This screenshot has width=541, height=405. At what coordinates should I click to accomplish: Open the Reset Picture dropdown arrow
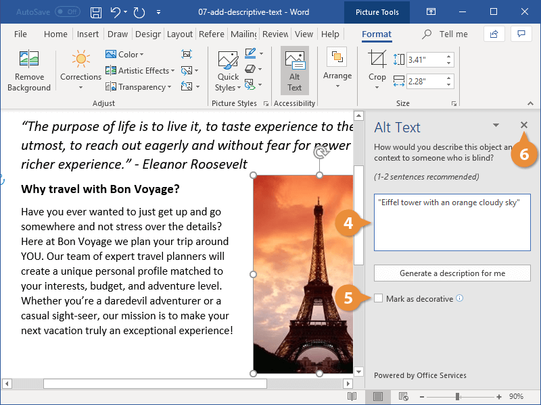[x=197, y=87]
